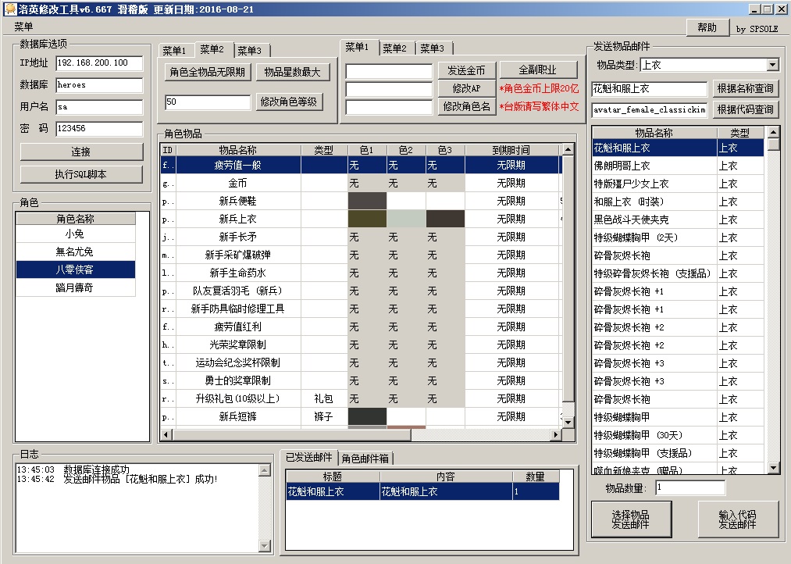
Task: Click the 输入代码发送邮件 button
Action: pos(737,518)
